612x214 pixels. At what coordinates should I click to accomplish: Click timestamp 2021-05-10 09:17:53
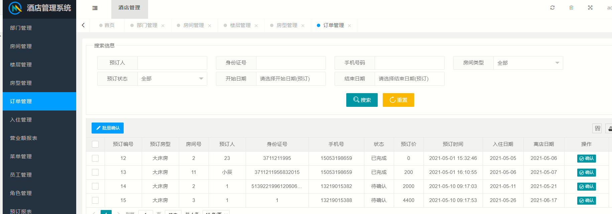453,200
